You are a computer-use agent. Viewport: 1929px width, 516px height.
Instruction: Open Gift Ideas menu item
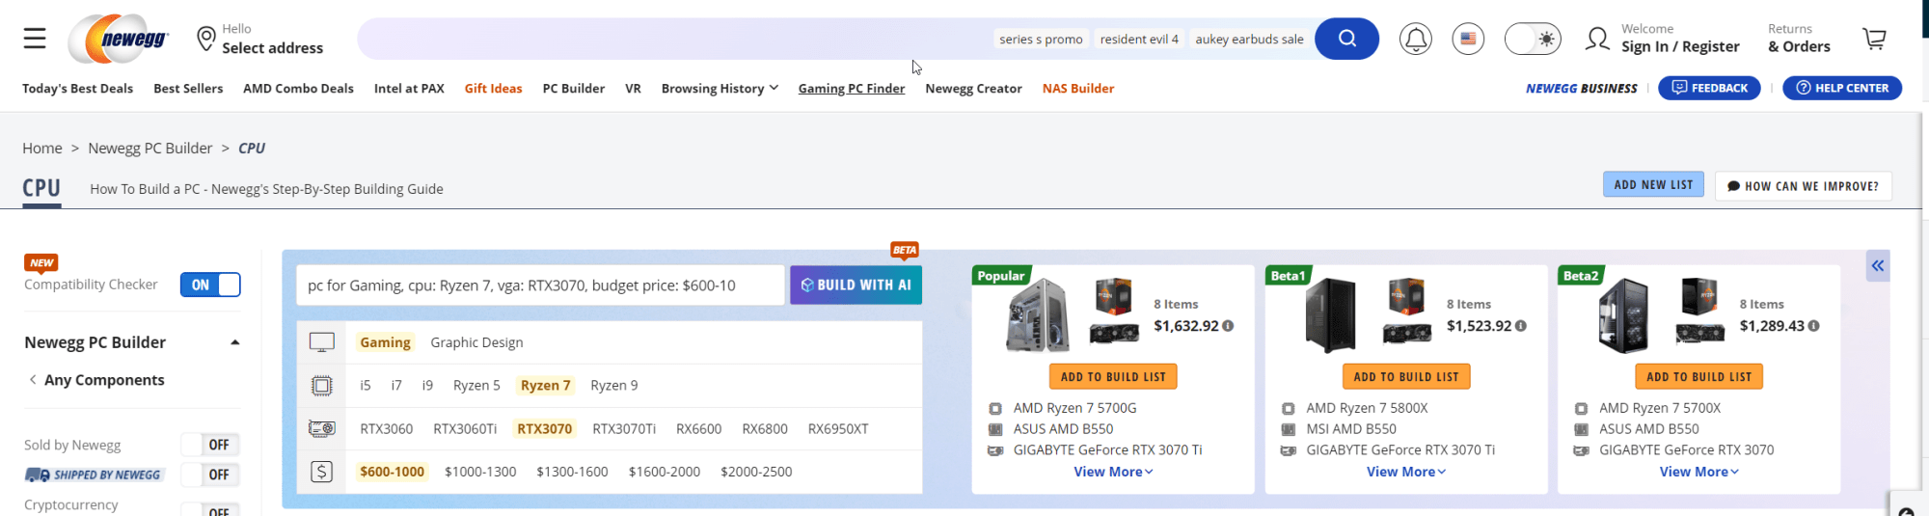point(493,88)
